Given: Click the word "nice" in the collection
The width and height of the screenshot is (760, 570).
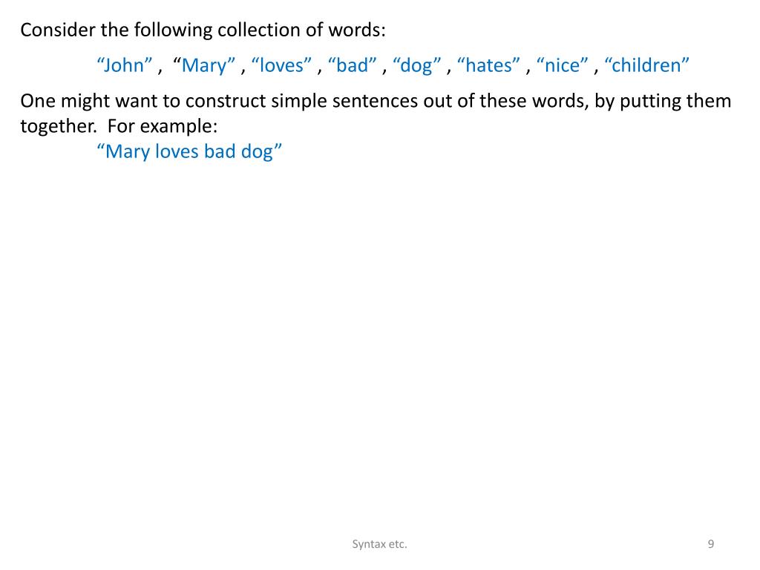Looking at the screenshot, I should click(x=563, y=65).
